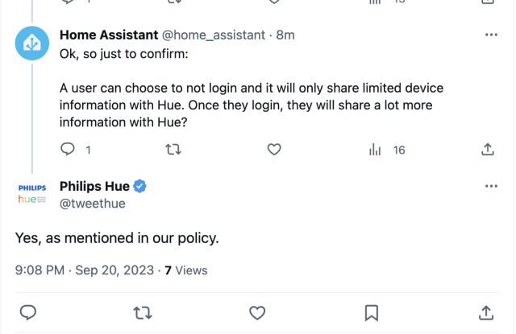Open more options for Philips Hue tweet

tap(491, 187)
